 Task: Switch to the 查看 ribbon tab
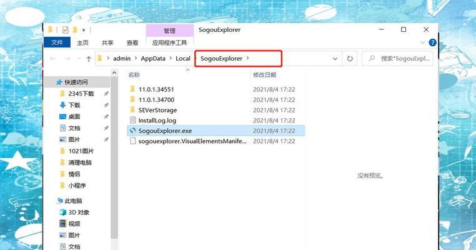(132, 43)
